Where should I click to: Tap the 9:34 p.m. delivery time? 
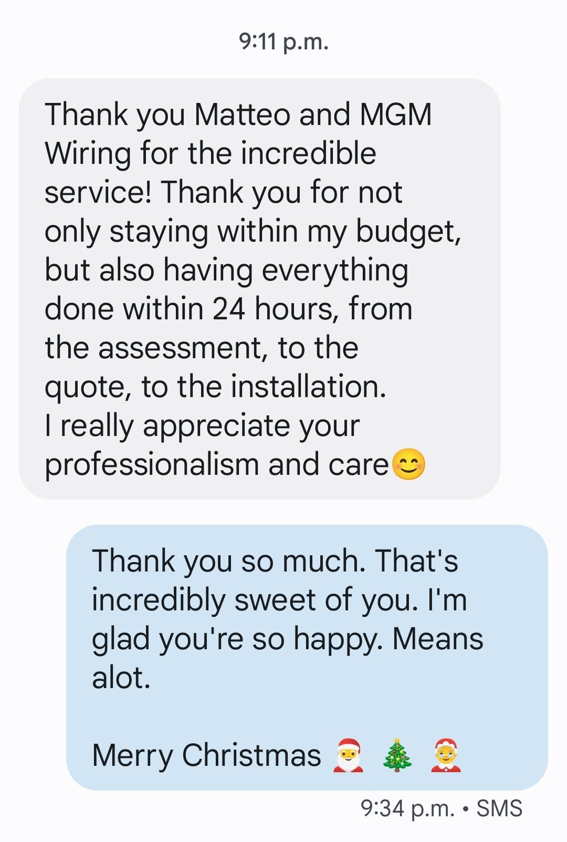point(408,808)
